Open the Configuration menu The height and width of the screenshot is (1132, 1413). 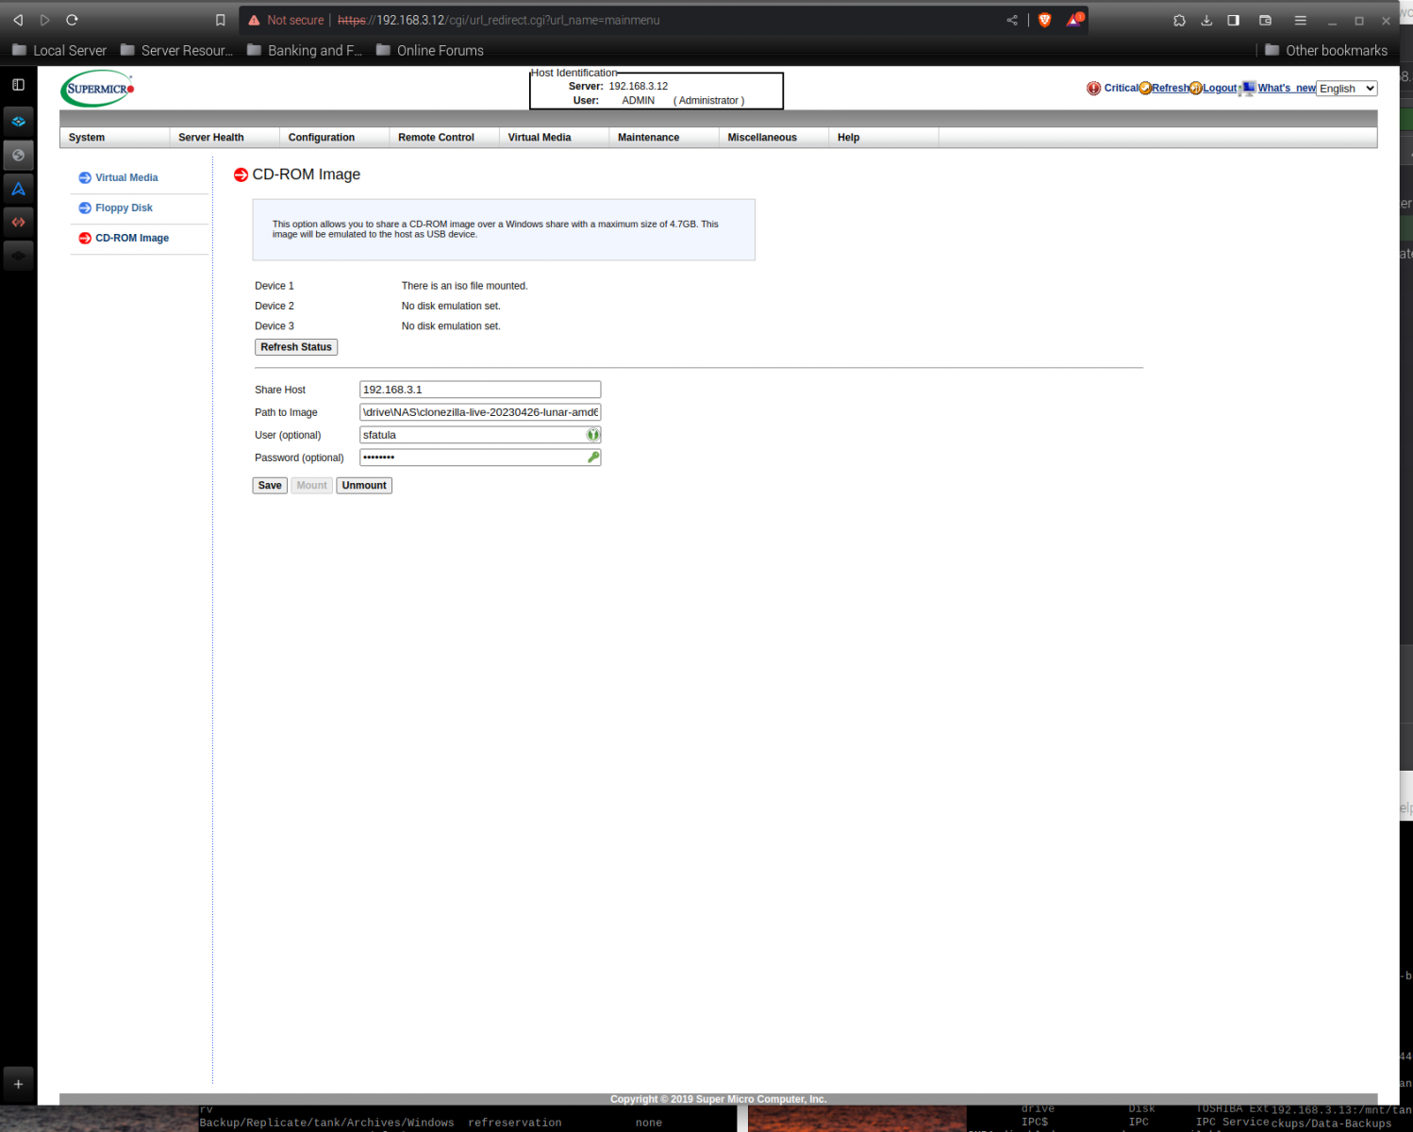335,138
